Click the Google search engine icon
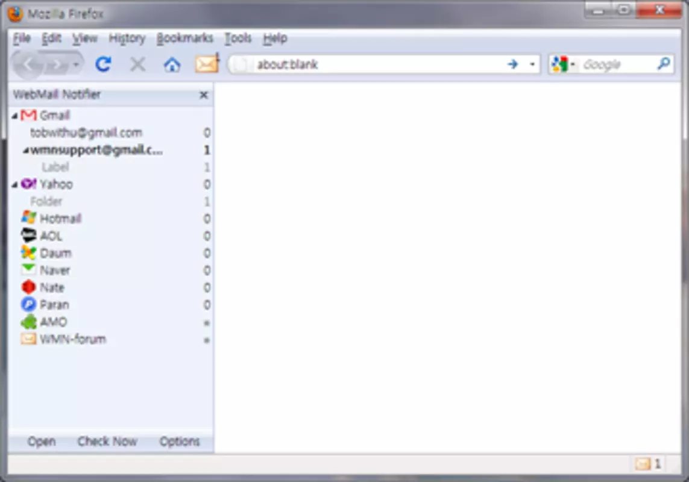Image resolution: width=689 pixels, height=482 pixels. 560,64
